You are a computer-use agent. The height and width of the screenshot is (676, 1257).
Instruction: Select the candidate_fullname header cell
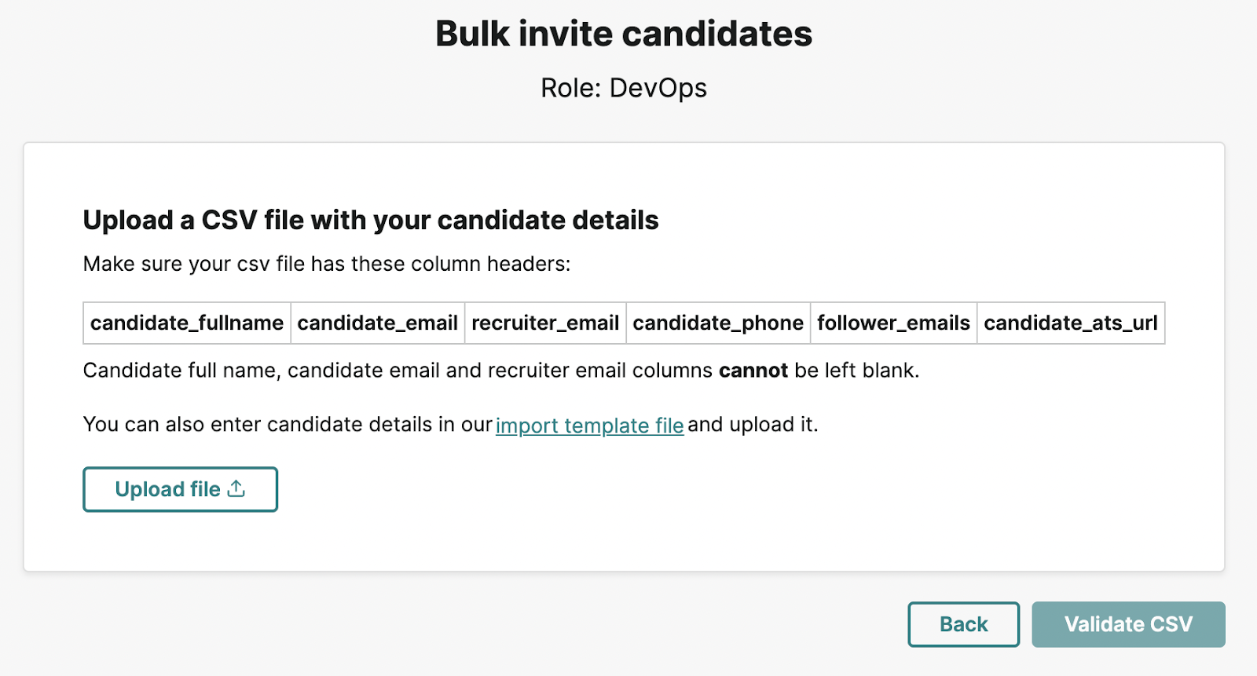point(187,323)
